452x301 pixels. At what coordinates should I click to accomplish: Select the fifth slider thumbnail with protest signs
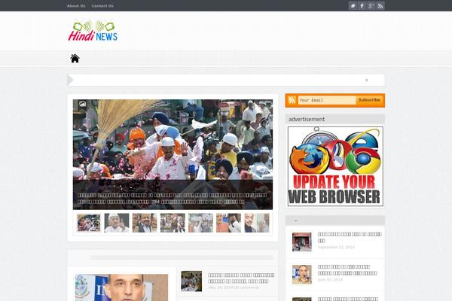(200, 223)
